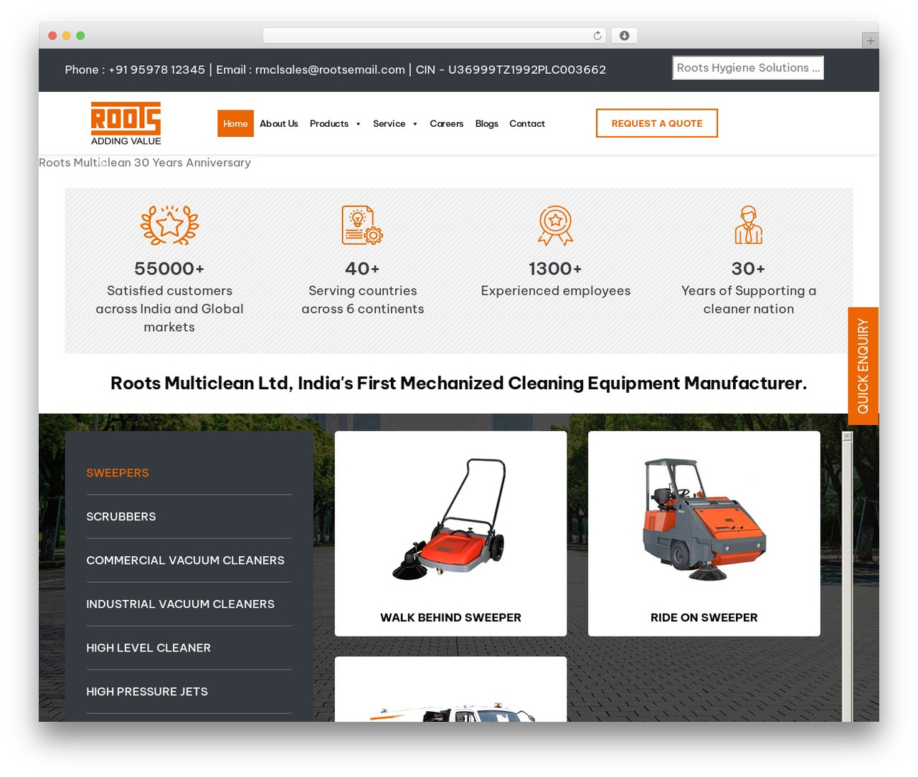Viewport: 918px width, 777px height.
Task: Open the About Us page
Action: 279,123
